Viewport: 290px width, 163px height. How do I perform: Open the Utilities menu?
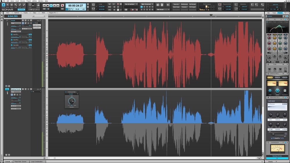pos(35,1)
